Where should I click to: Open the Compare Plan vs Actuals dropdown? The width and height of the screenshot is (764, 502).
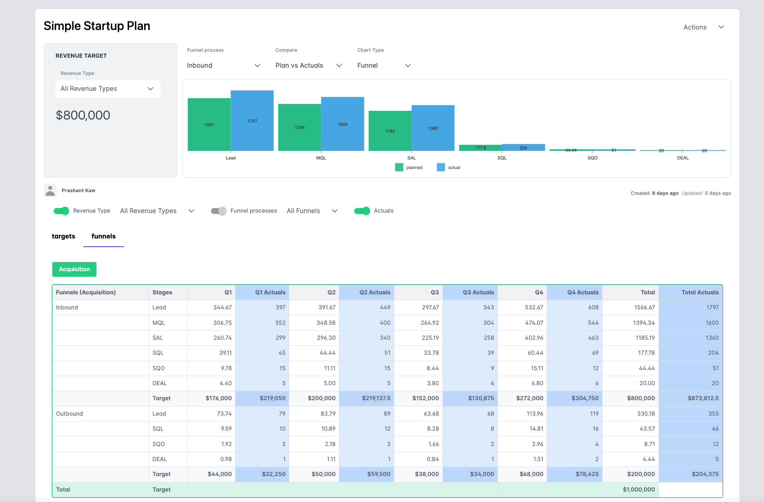click(x=308, y=65)
